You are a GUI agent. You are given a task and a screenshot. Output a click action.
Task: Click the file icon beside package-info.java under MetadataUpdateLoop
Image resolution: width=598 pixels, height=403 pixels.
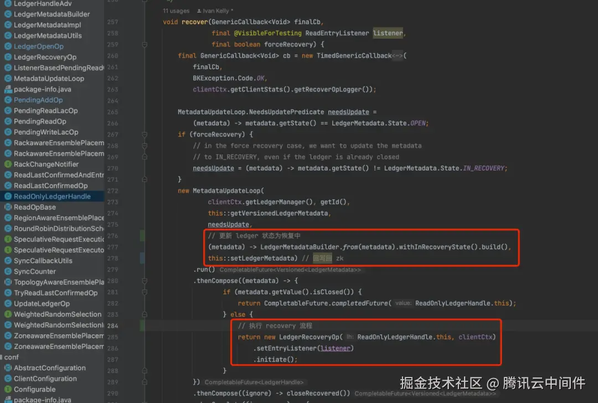pos(8,89)
